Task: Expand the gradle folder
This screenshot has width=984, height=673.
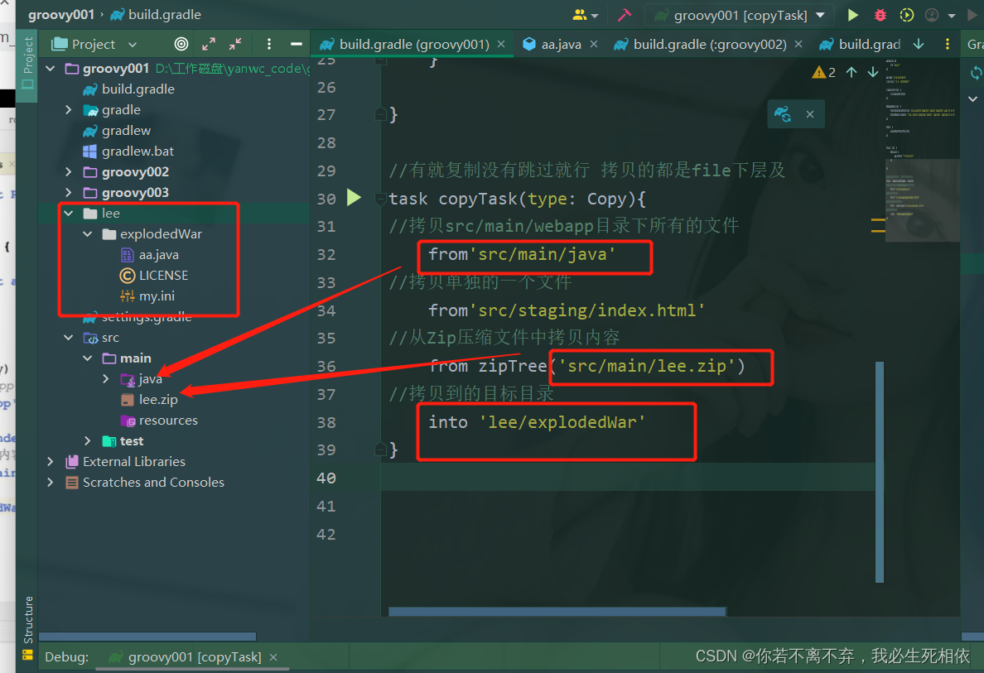Action: pos(69,110)
